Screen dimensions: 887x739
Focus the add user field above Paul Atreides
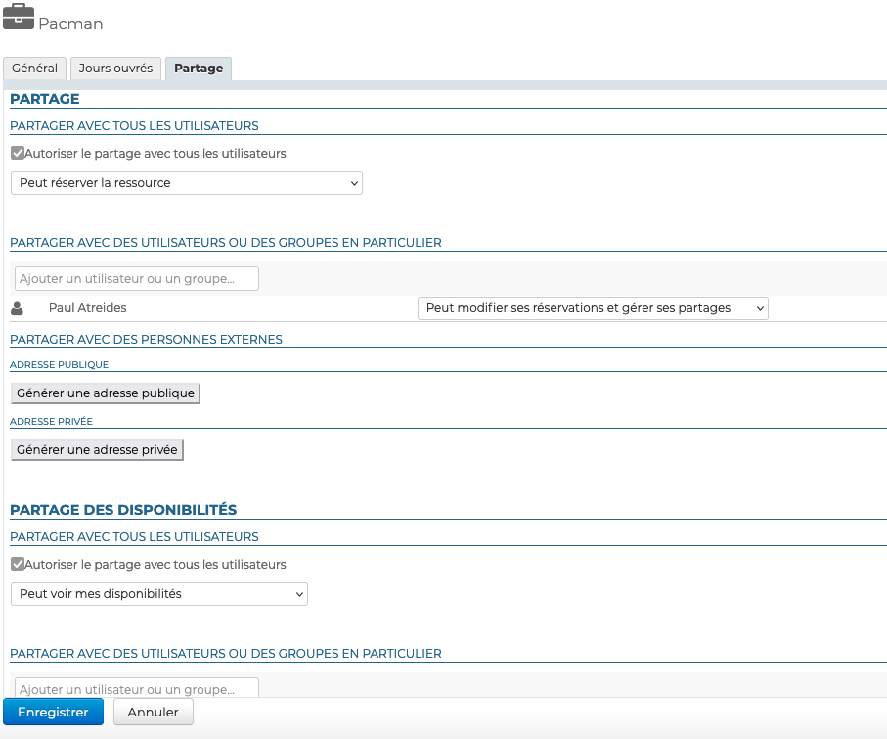137,279
